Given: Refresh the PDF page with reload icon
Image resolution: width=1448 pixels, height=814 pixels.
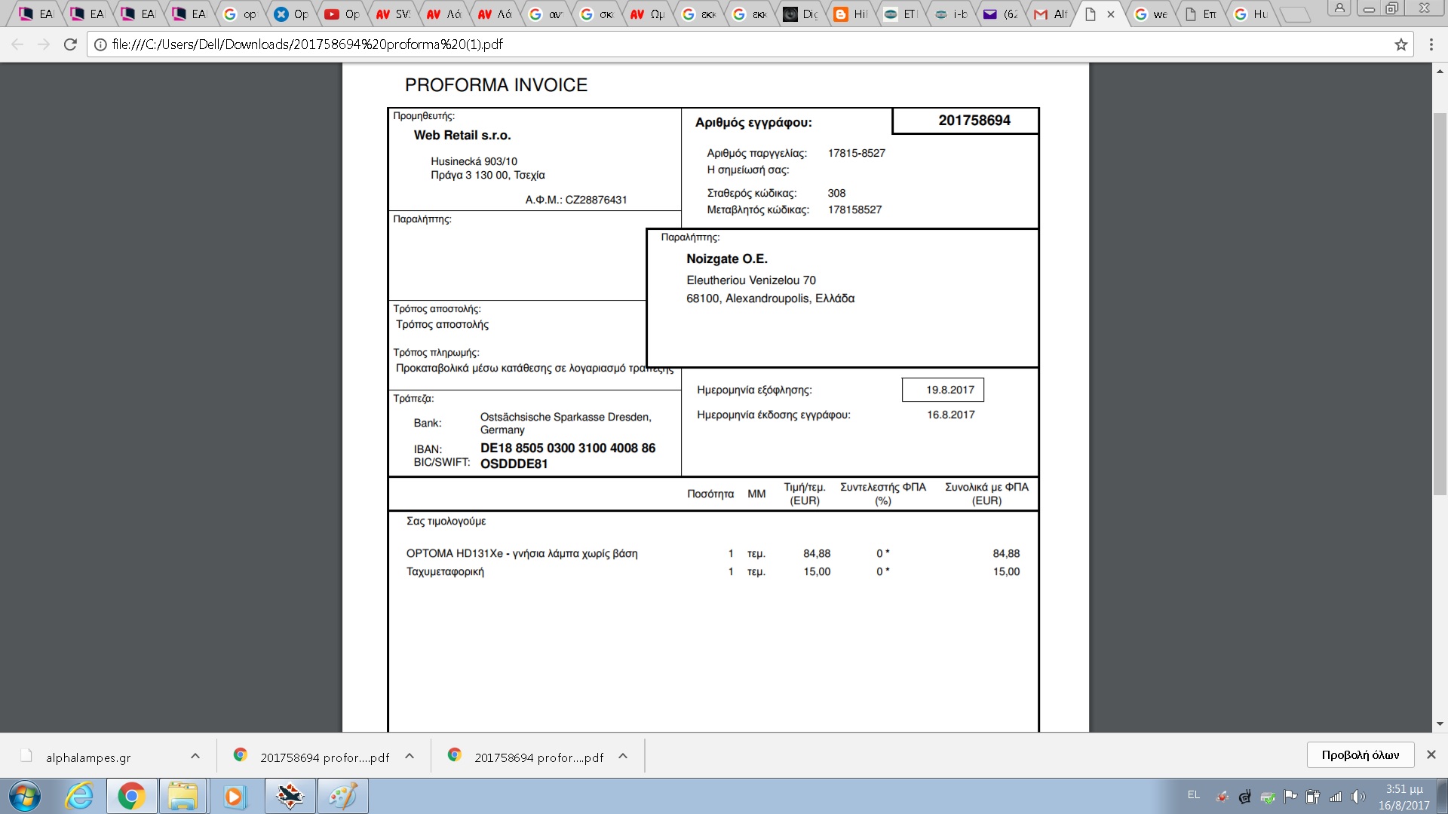Looking at the screenshot, I should [69, 44].
